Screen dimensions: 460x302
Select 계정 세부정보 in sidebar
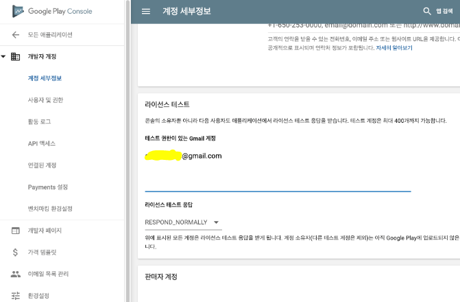(45, 78)
